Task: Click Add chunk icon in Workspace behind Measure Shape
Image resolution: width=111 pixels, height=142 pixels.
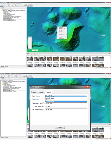Action: [1, 79]
